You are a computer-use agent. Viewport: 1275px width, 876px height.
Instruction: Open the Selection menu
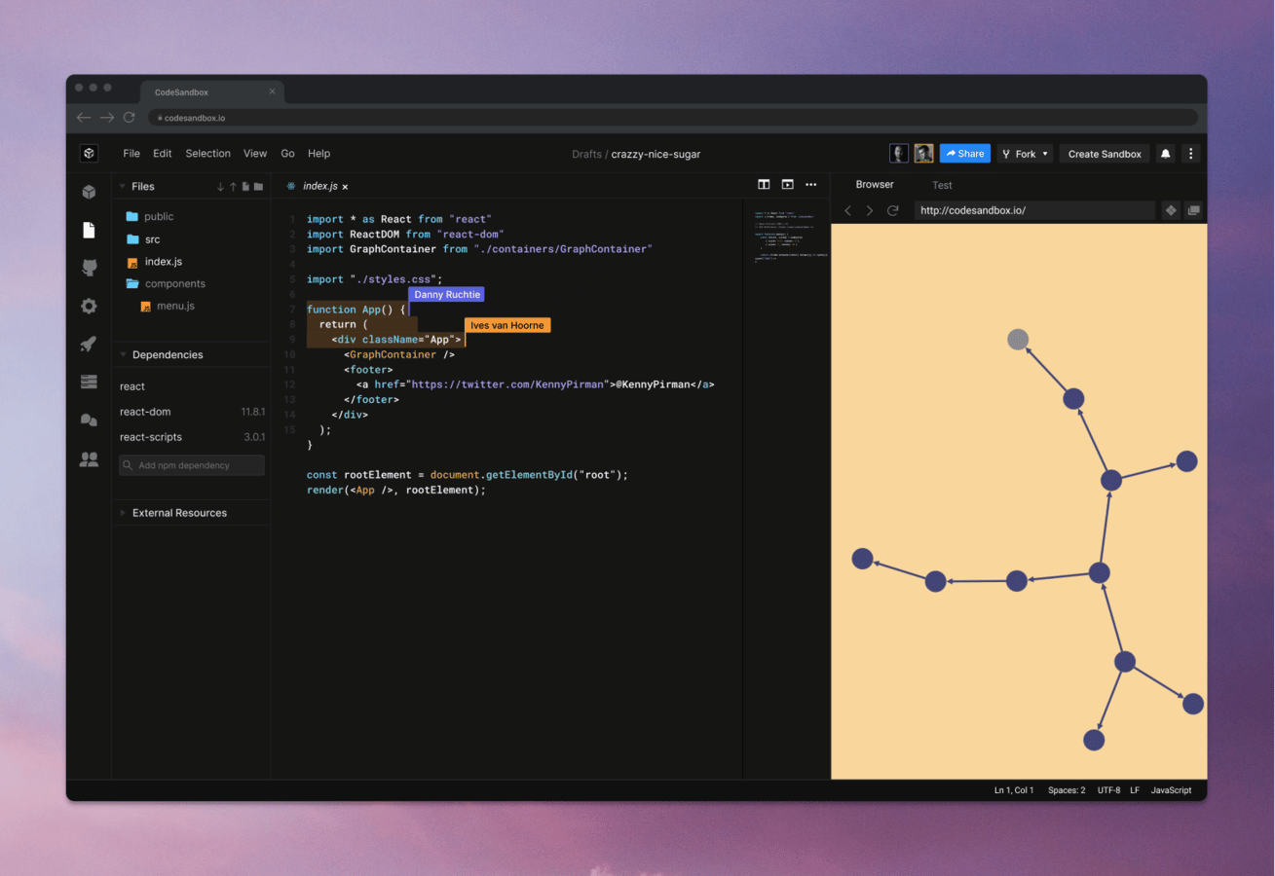pyautogui.click(x=208, y=154)
